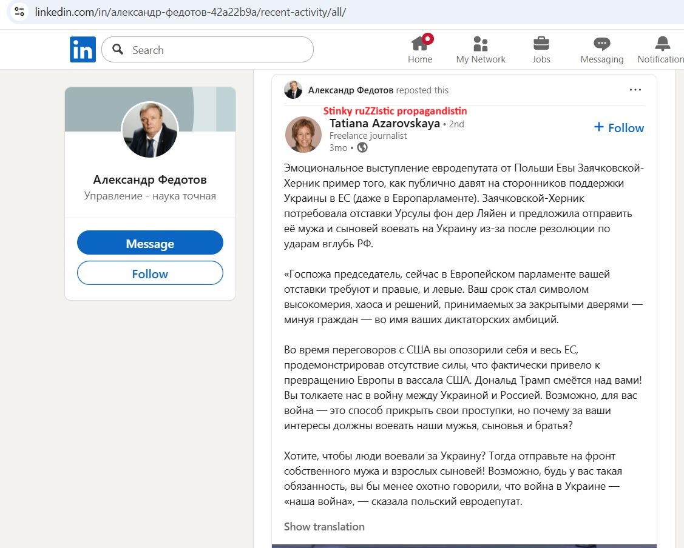Open the Messaging icon
Screen dimensions: 684x548
click(x=601, y=44)
